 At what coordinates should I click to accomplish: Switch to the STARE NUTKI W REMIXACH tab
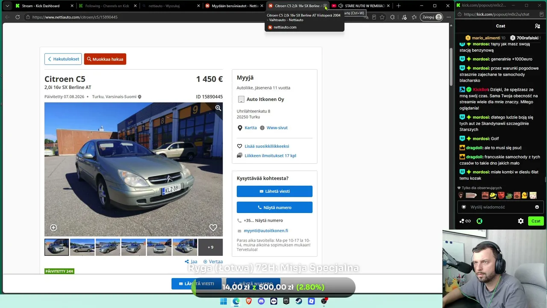360,6
